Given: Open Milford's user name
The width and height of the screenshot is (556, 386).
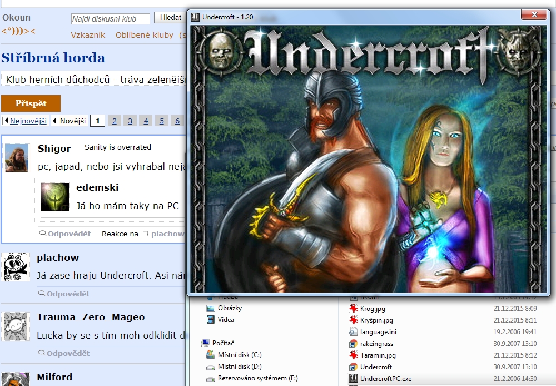Looking at the screenshot, I should tap(54, 377).
